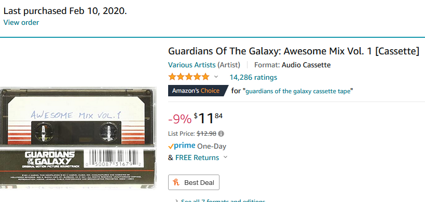Click the $11.84 price
Image resolution: width=425 pixels, height=202 pixels.
(208, 119)
